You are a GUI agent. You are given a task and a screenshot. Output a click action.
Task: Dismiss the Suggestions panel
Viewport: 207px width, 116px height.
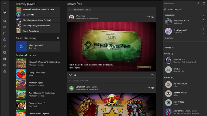pos(203,15)
